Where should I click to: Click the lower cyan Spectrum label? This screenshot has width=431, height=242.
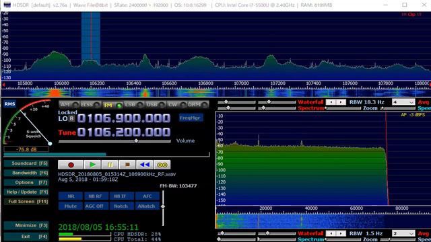[x=311, y=239]
